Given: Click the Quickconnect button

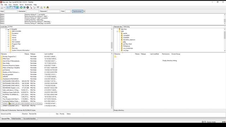Looking at the screenshot, I should [78, 11].
